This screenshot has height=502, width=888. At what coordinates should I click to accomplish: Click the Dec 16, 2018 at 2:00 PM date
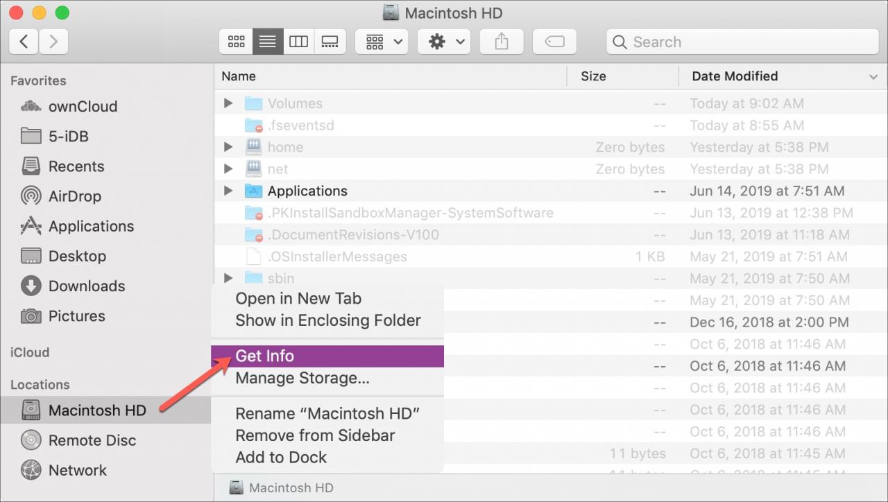click(769, 322)
